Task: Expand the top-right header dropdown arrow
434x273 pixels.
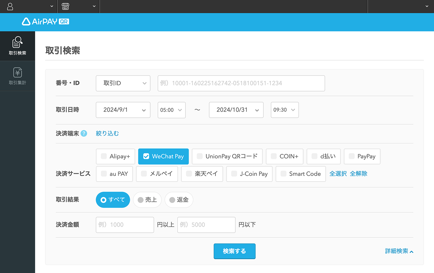Action: pyautogui.click(x=427, y=6)
